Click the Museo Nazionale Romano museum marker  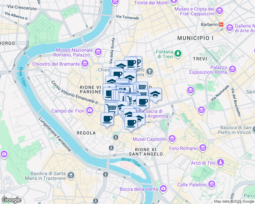point(98,52)
